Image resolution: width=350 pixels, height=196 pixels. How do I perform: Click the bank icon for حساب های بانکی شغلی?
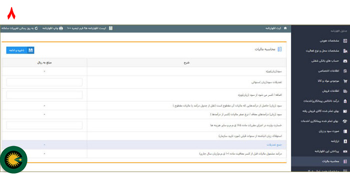tap(345, 61)
